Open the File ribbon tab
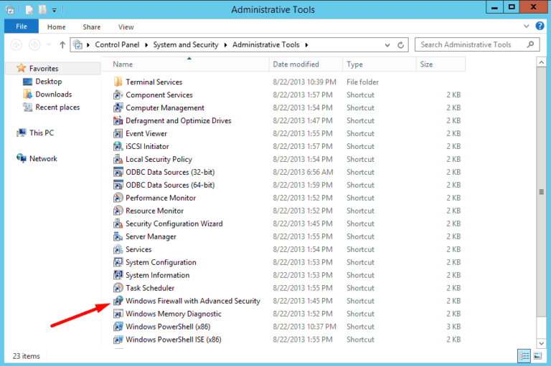The image size is (551, 366). coord(22,27)
